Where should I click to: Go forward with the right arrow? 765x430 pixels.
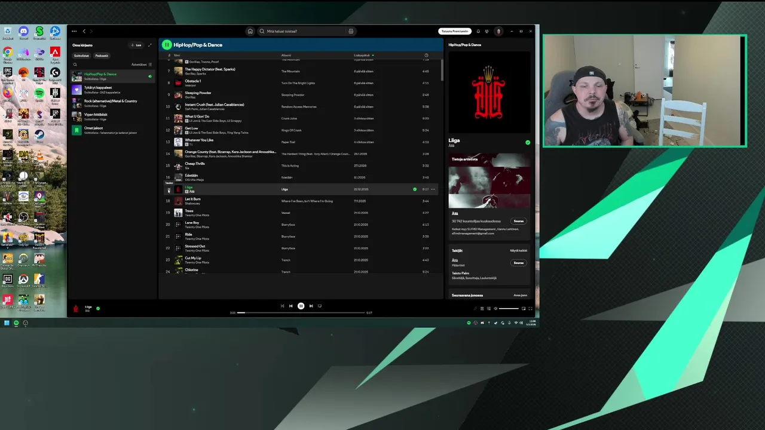click(x=91, y=31)
